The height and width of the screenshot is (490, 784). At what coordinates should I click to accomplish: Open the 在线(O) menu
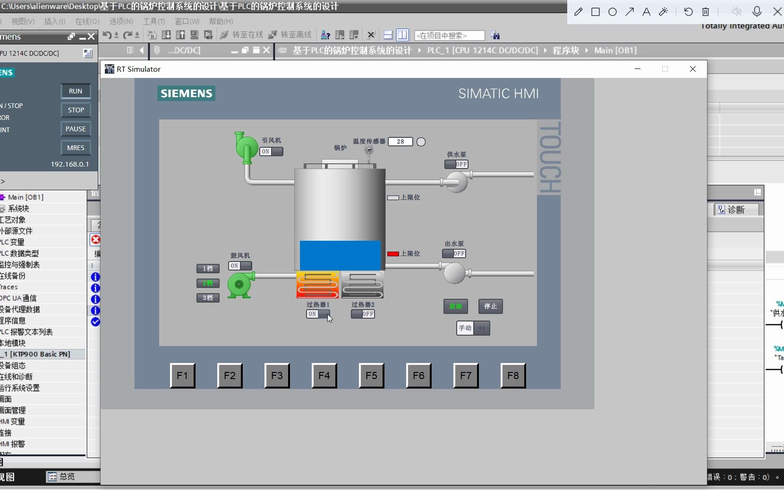87,21
